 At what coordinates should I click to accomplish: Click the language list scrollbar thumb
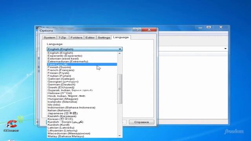coord(120,89)
